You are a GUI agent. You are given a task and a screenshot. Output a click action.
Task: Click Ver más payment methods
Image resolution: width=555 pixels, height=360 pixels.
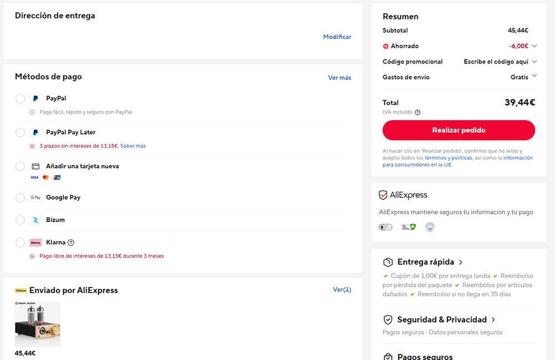(340, 78)
